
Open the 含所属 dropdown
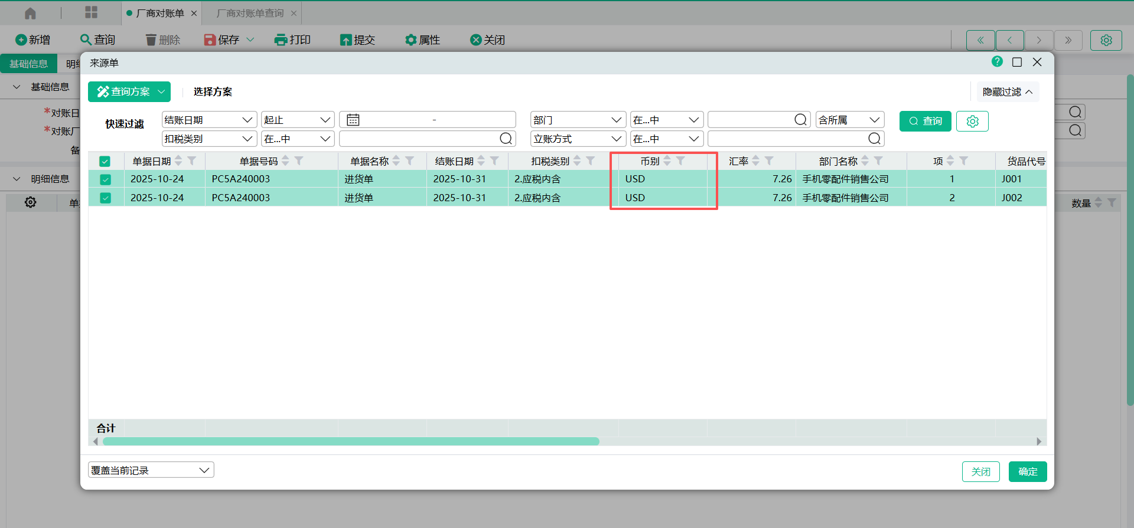849,120
